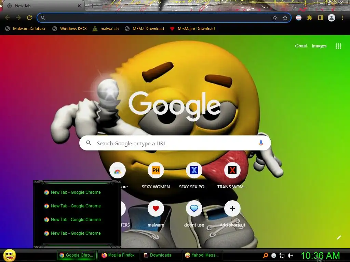Screen dimensions: 350x262
Task: Click Add shortcut plus button
Action: tap(232, 208)
